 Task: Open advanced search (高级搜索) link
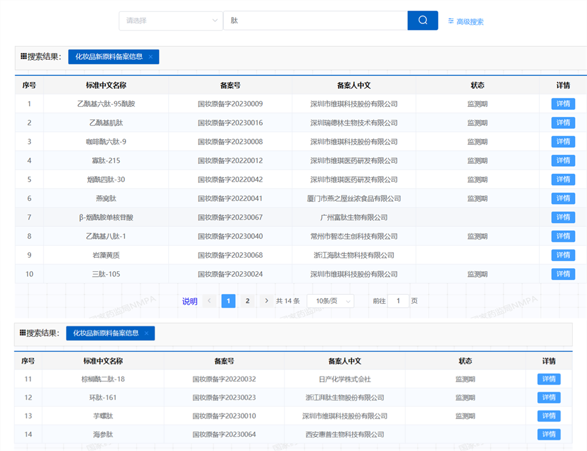(465, 22)
